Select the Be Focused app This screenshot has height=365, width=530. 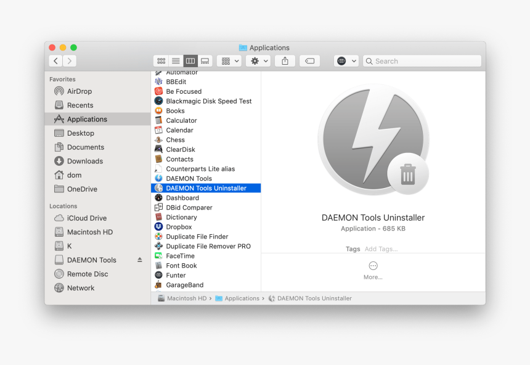(x=206, y=91)
